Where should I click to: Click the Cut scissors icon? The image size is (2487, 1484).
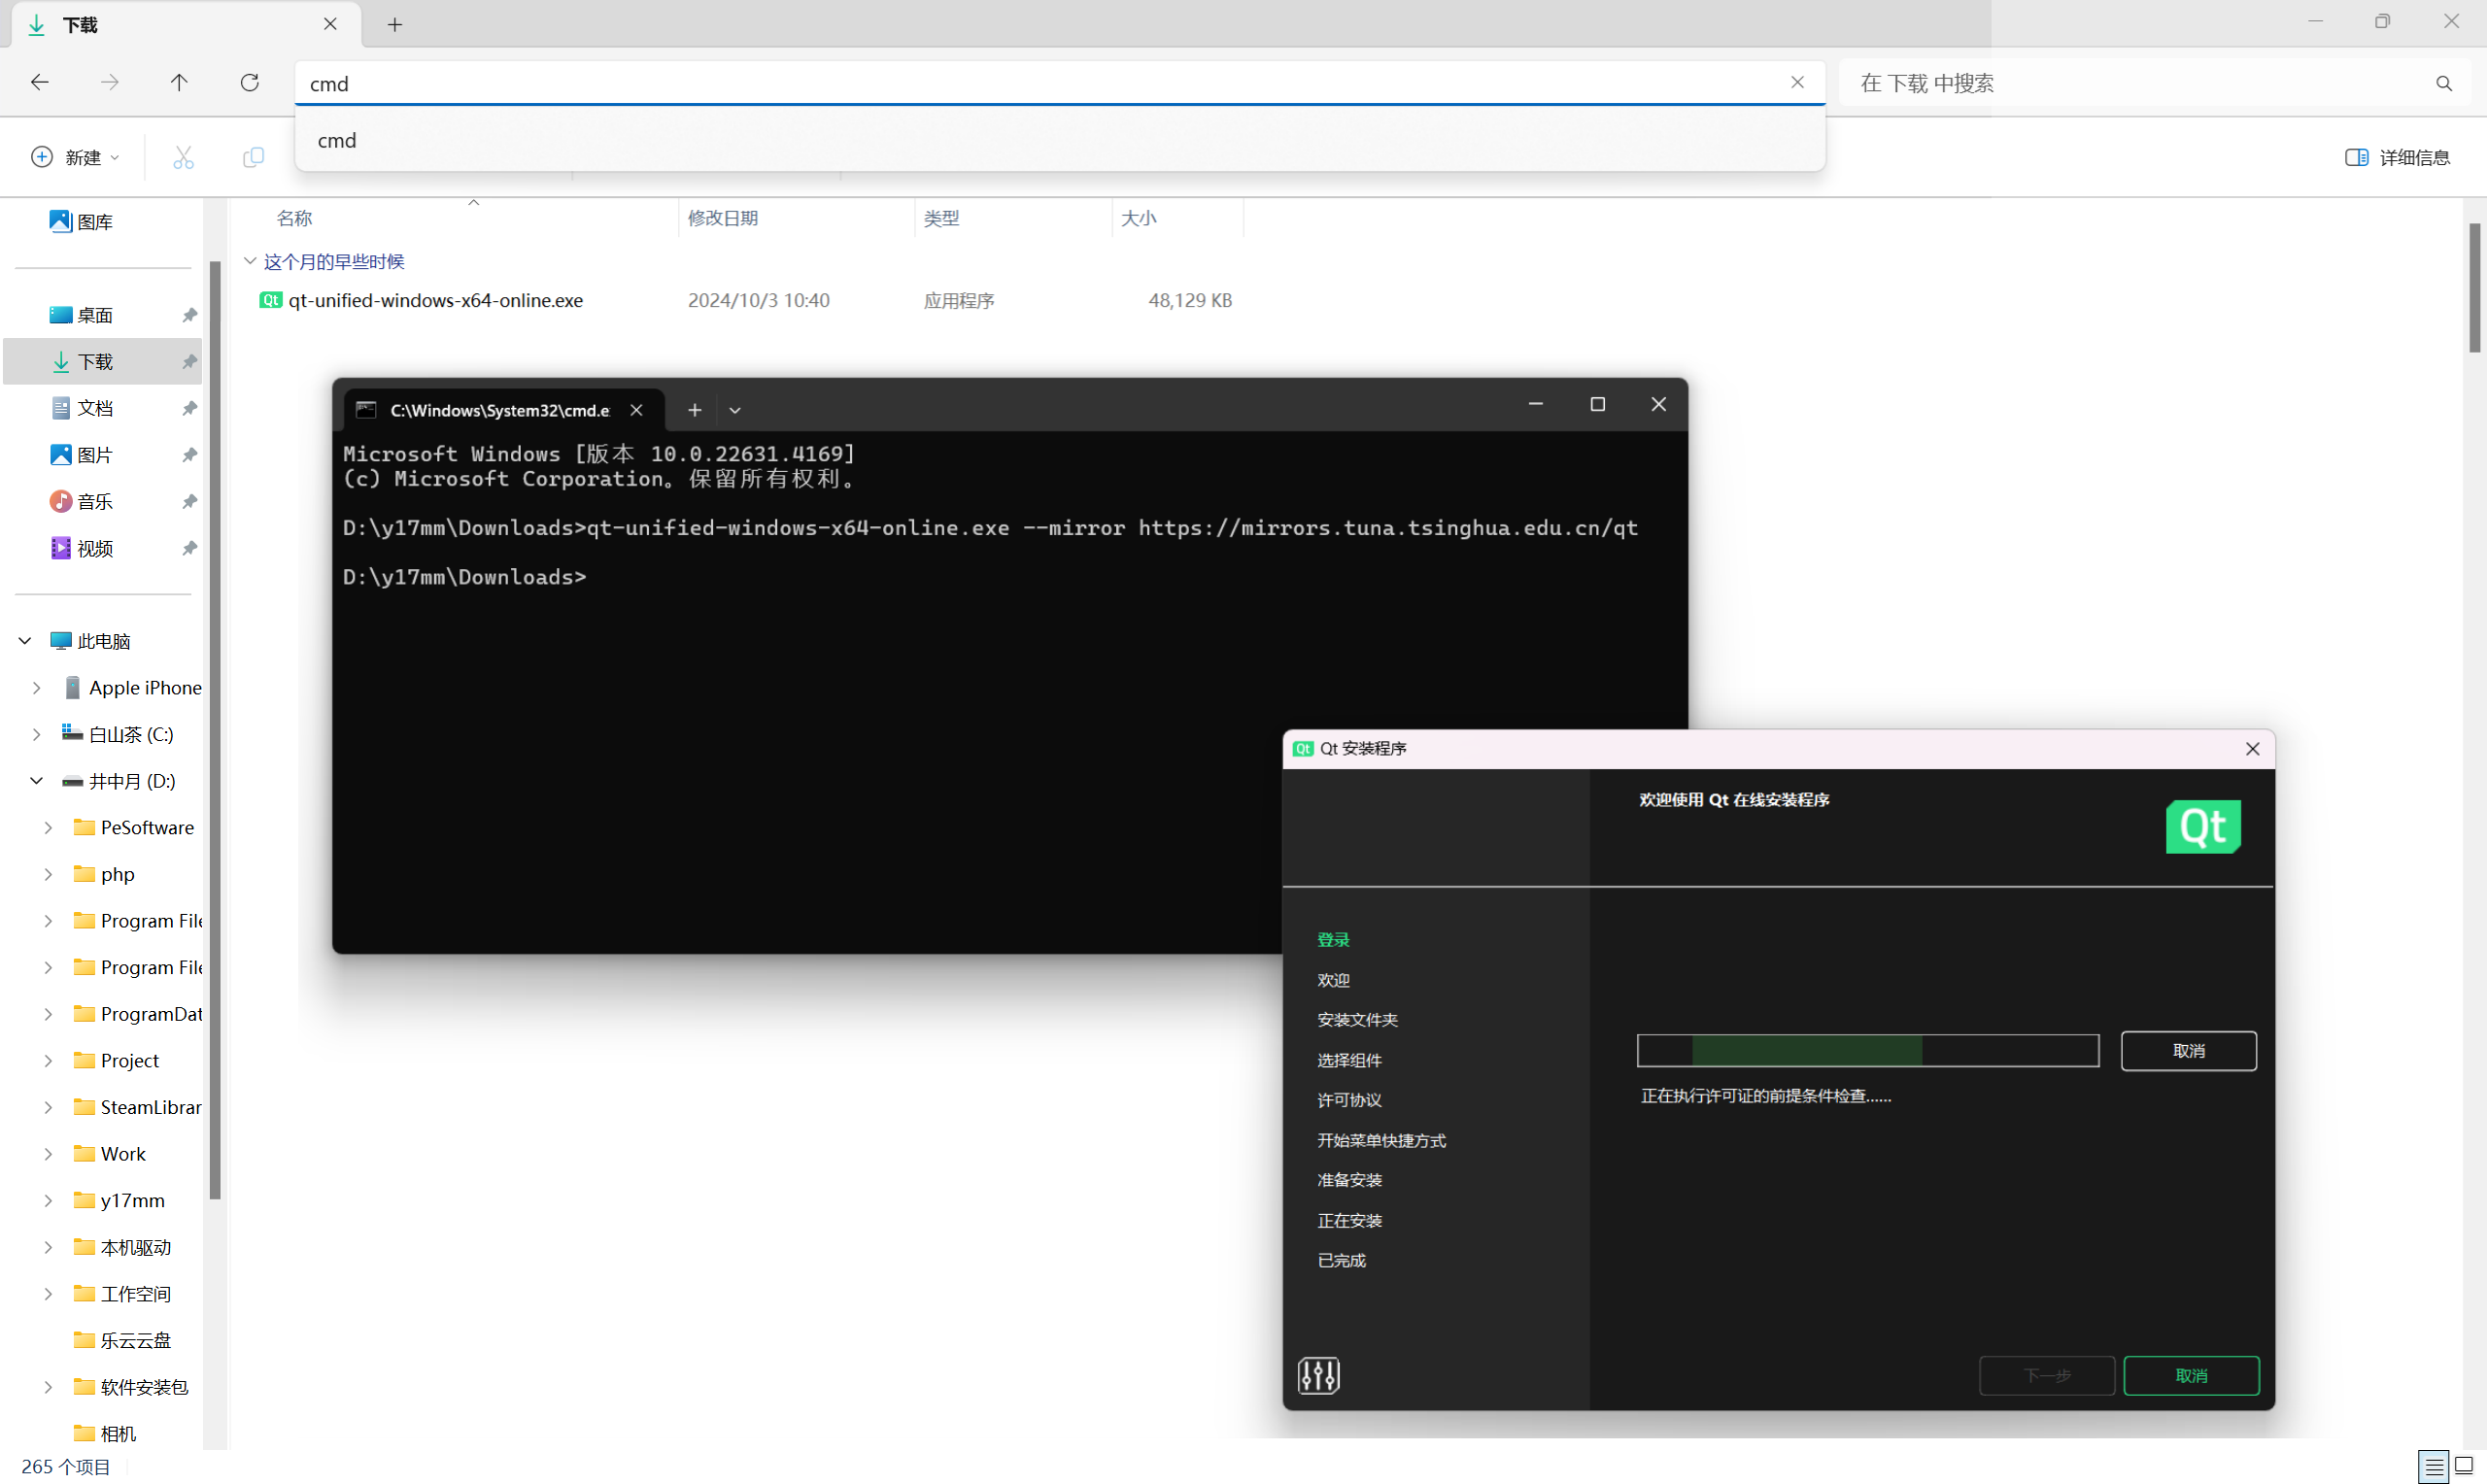(x=183, y=157)
